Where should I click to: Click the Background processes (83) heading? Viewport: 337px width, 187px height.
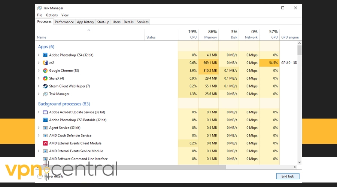(64, 104)
